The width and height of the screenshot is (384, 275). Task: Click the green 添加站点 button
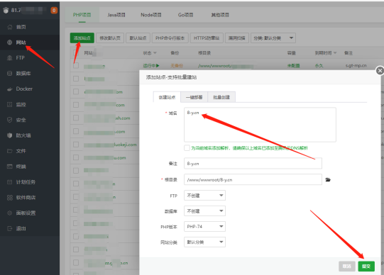click(82, 38)
